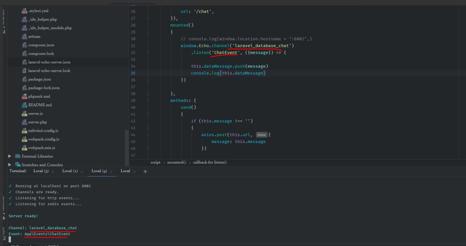
Task: Close the Local (3) terminal tab
Action: click(53, 171)
